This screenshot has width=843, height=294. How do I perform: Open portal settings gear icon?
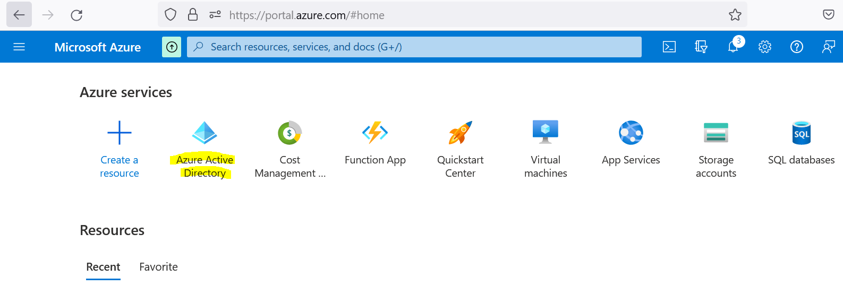click(x=765, y=47)
